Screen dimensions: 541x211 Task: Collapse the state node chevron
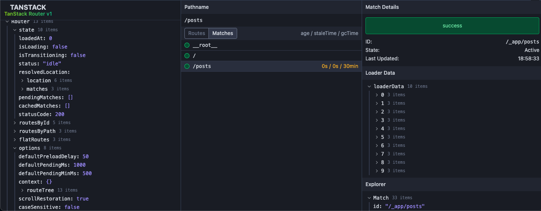click(x=15, y=30)
